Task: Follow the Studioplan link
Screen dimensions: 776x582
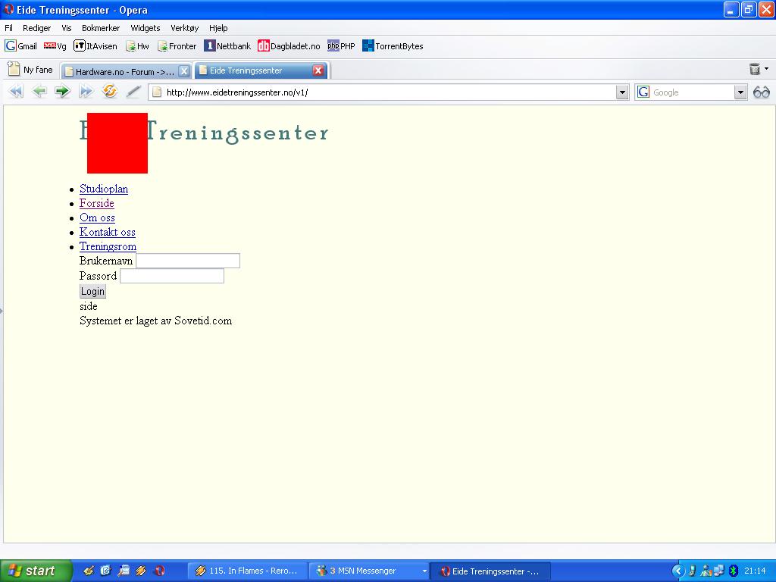Action: pyautogui.click(x=104, y=189)
